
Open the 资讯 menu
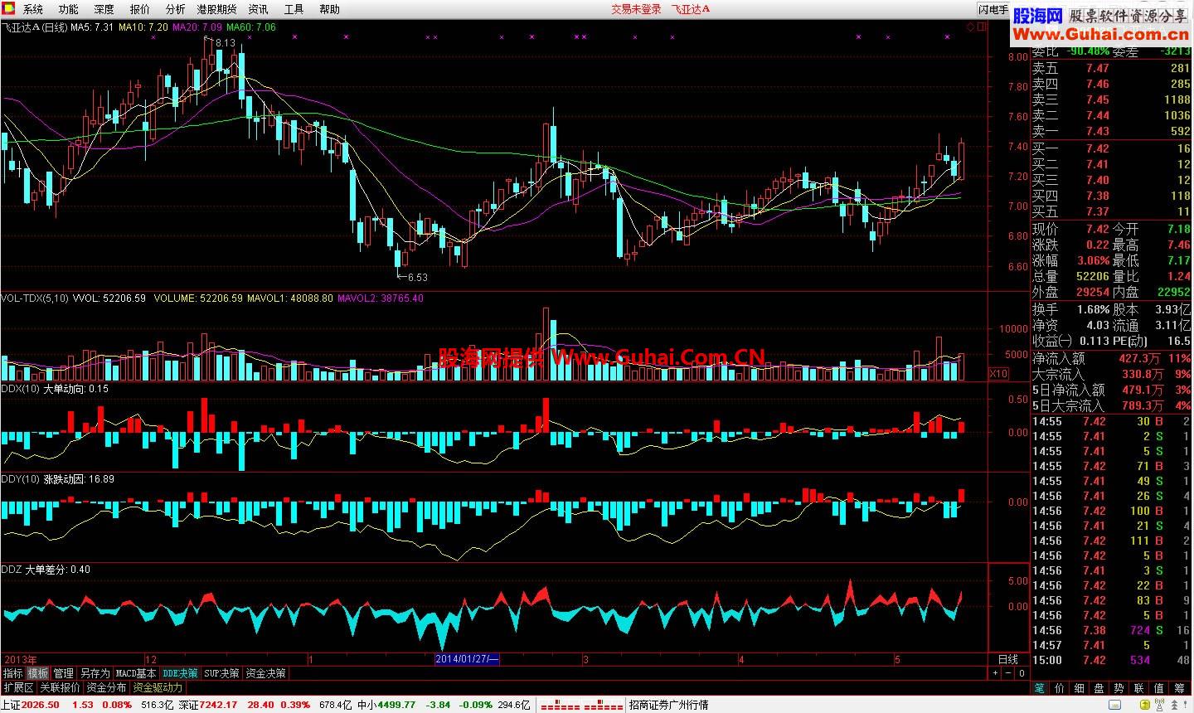258,9
